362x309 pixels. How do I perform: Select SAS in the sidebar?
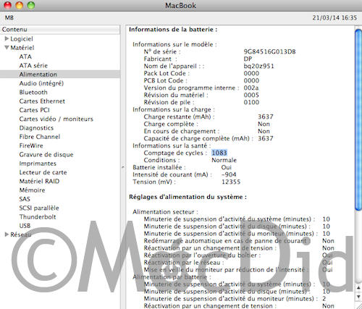(x=25, y=199)
